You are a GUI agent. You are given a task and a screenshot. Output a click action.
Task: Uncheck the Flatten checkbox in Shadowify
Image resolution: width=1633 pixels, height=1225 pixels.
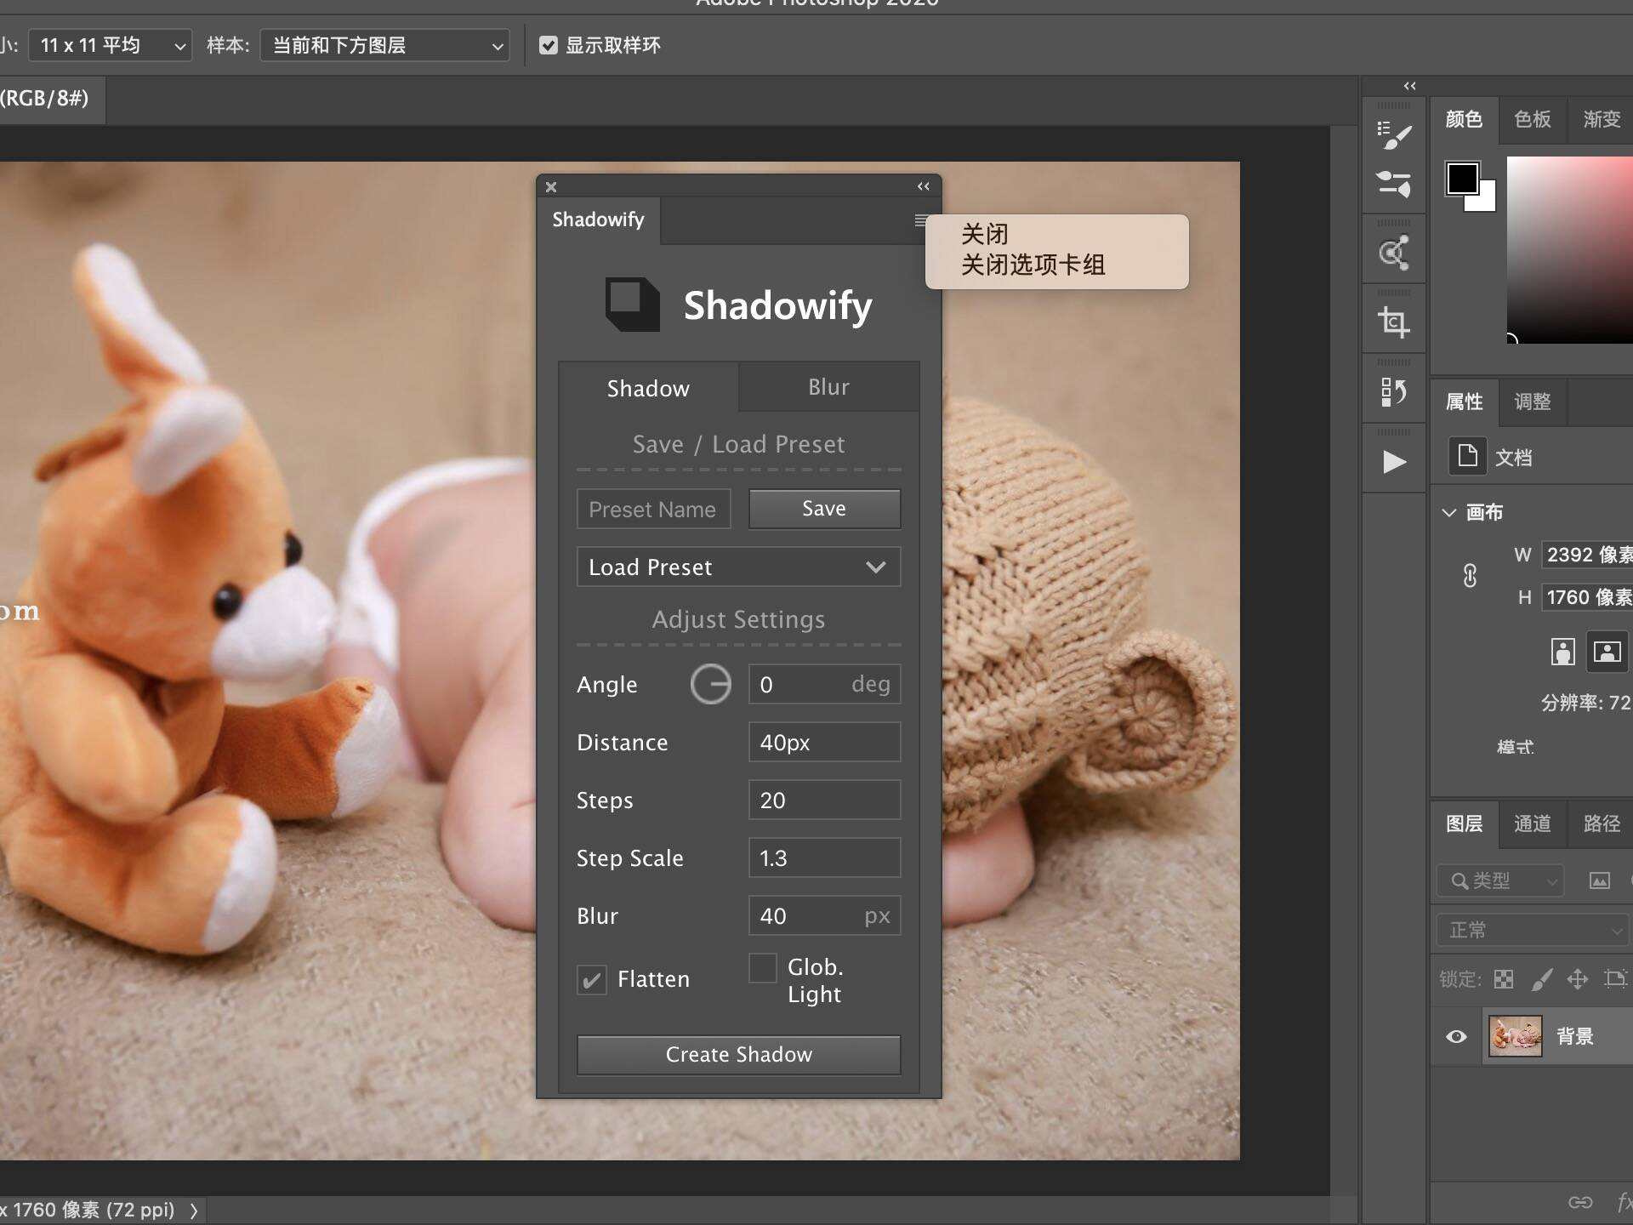click(x=592, y=980)
